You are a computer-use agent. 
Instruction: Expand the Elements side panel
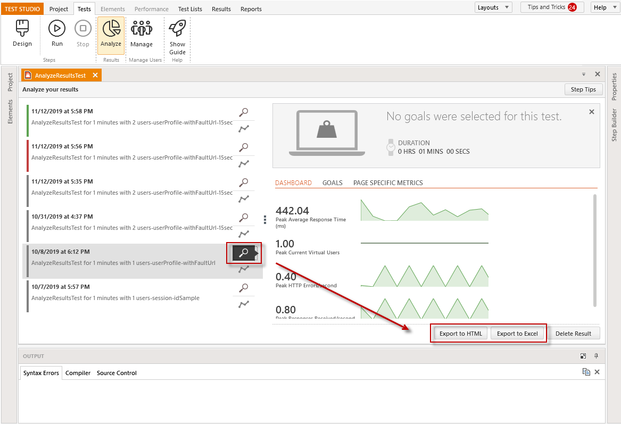pos(10,111)
